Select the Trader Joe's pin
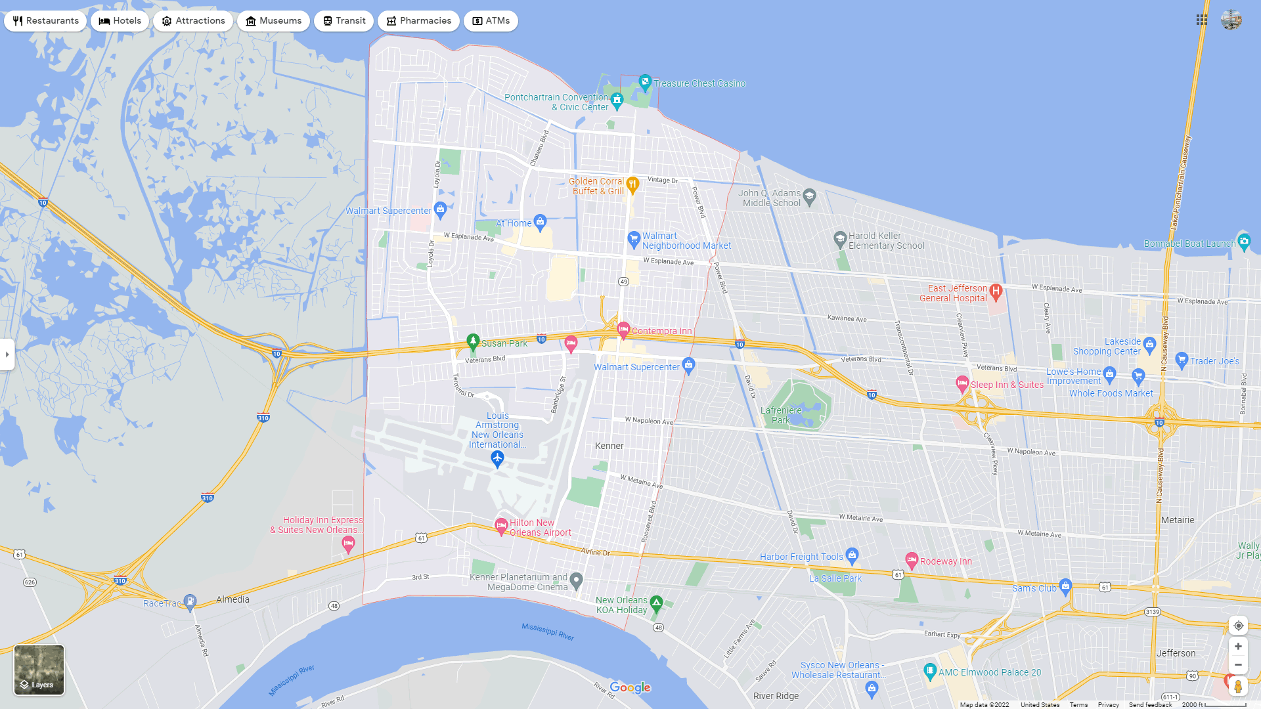This screenshot has height=709, width=1261. [x=1182, y=359]
